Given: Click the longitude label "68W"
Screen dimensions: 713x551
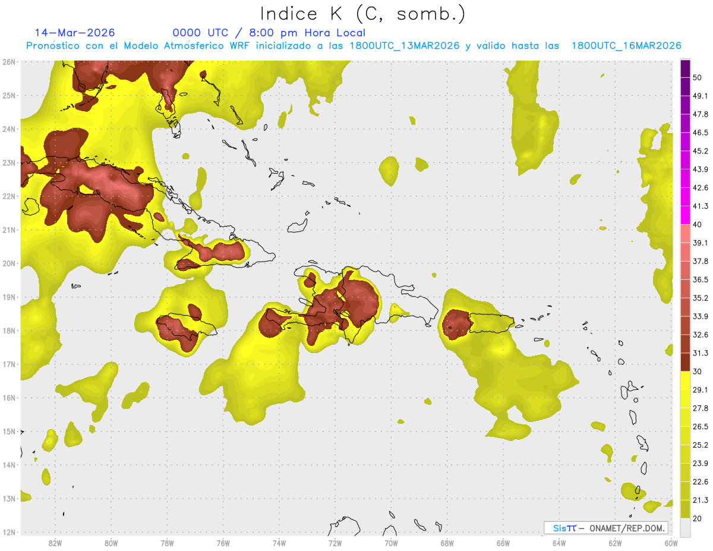Looking at the screenshot, I should 447,543.
